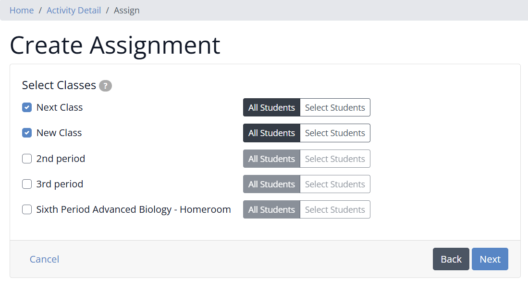Pick Select Students for Sixth Period Biology
528x288 pixels.
335,210
